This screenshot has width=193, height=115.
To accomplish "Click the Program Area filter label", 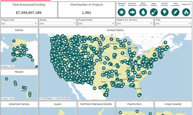I will [8, 20].
